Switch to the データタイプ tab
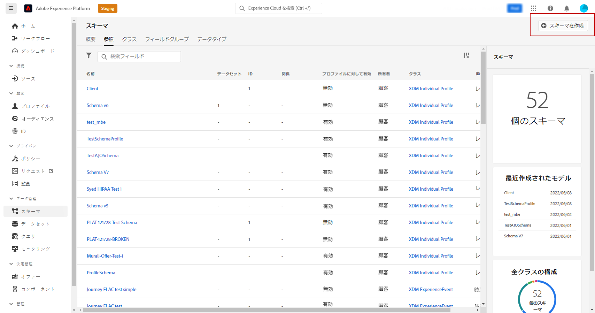 point(212,39)
